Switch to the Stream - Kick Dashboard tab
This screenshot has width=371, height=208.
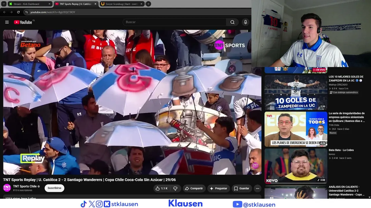[30, 4]
